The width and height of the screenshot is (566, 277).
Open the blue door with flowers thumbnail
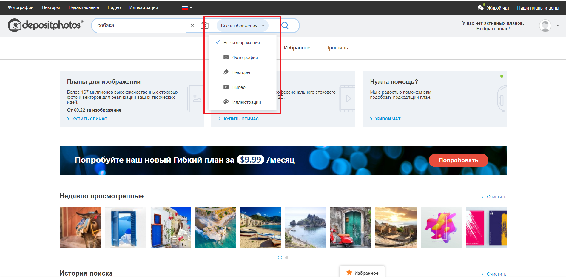(x=170, y=228)
